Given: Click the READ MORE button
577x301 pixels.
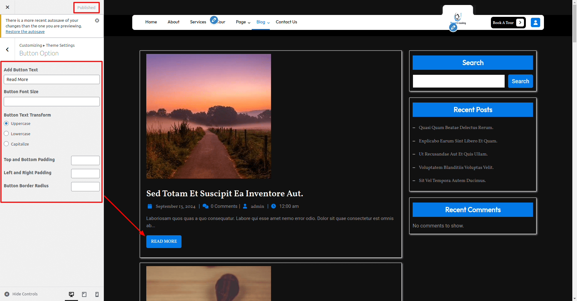Looking at the screenshot, I should point(164,241).
